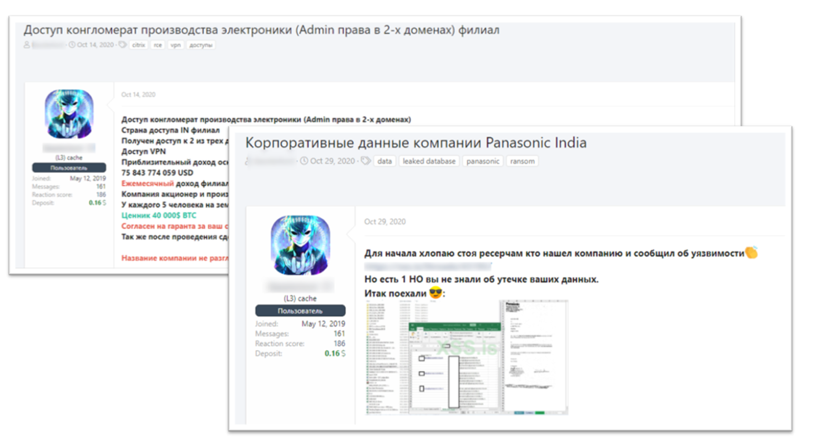This screenshot has height=448, width=813.
Task: Click the blurred link in Panasonic post
Action: click(427, 267)
